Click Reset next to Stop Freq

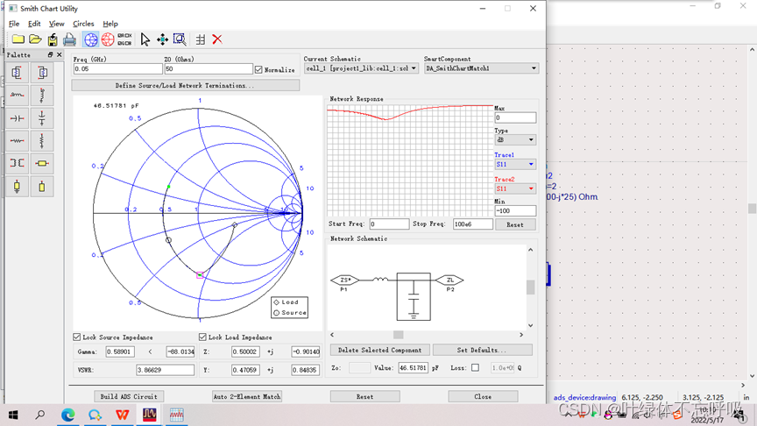coord(515,224)
